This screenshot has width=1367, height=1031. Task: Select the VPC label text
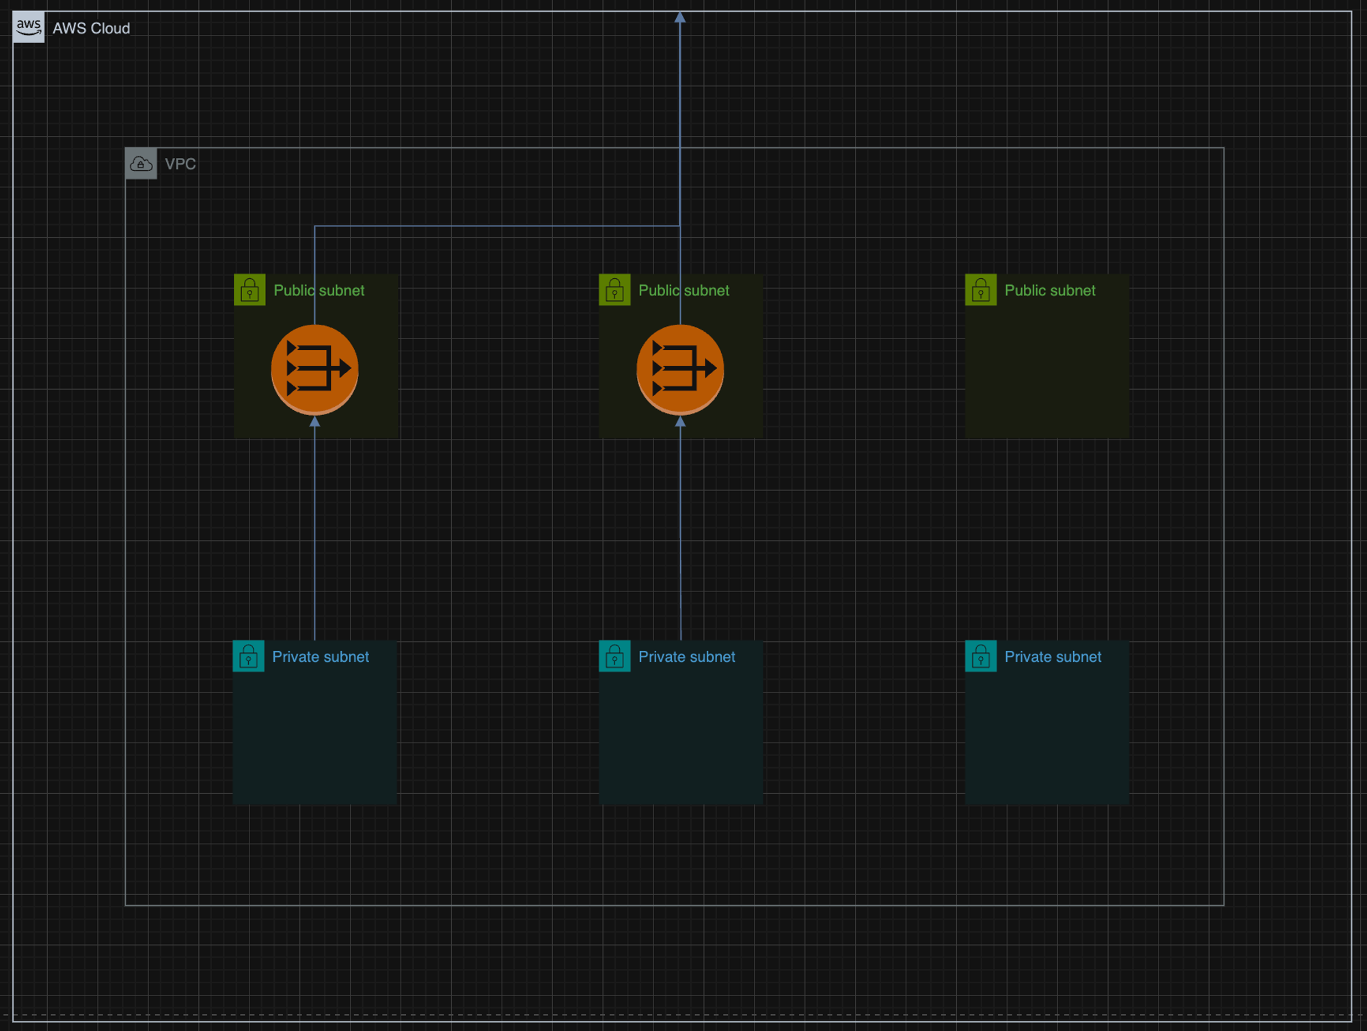(x=180, y=164)
